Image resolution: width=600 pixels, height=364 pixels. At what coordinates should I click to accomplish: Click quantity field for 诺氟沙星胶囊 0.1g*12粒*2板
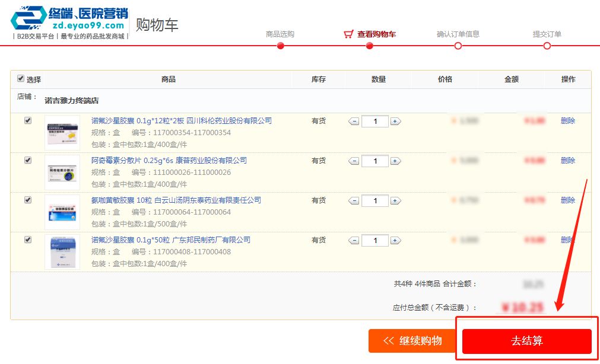coord(375,122)
